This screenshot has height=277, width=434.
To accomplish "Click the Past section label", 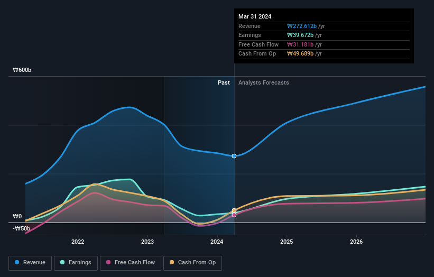I will (224, 82).
